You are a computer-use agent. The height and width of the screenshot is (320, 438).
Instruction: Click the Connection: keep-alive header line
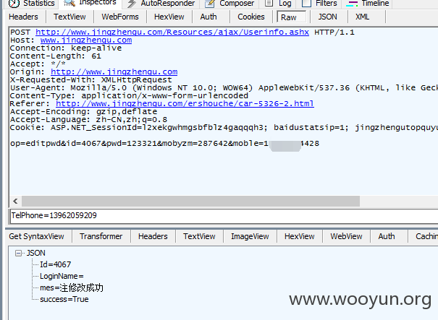coord(66,48)
